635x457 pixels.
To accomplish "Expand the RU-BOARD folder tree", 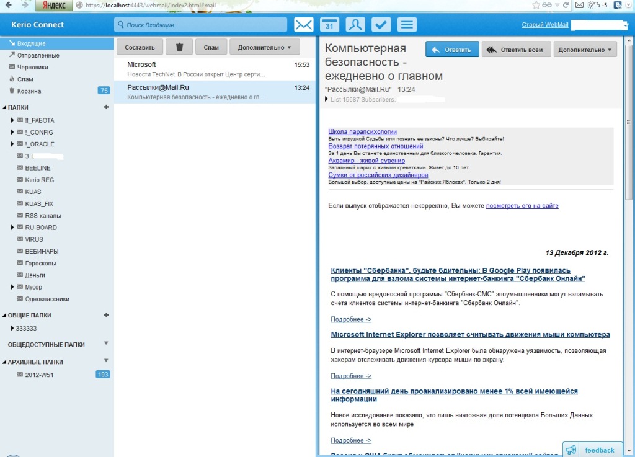I will [12, 228].
